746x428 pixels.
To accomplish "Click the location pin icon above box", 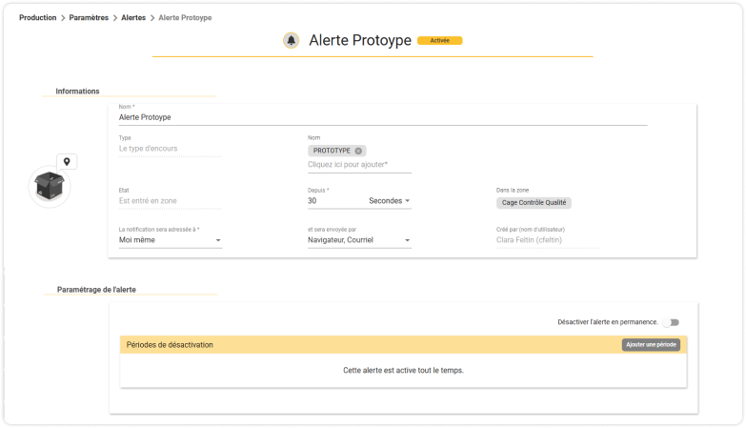I will 67,162.
